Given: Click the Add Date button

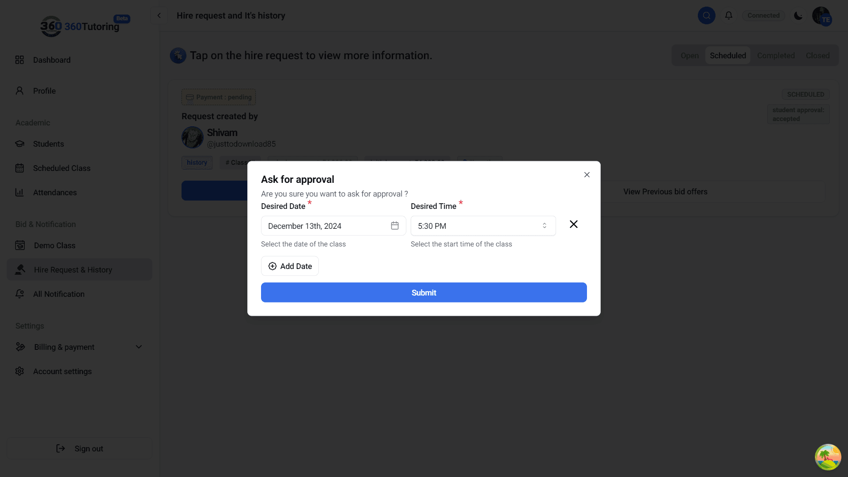Looking at the screenshot, I should [290, 266].
